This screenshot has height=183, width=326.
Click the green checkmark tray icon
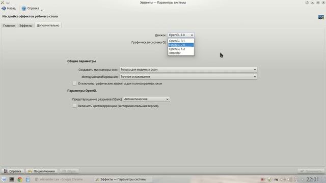point(269,179)
